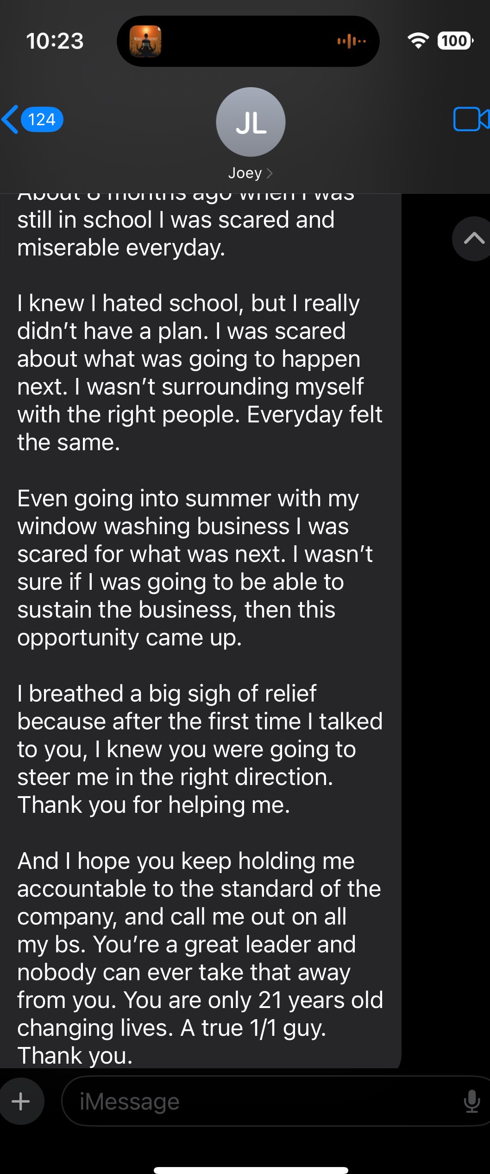Tap the orange audio waveform indicator
The height and width of the screenshot is (1174, 490).
[352, 41]
